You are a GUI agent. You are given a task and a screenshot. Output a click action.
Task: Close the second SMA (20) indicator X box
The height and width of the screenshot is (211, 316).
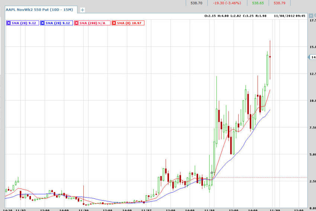pos(42,23)
